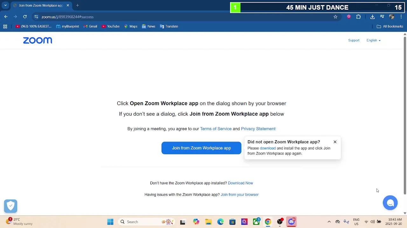This screenshot has width=407, height=228.
Task: Bookmark this page with the star icon
Action: 335,17
